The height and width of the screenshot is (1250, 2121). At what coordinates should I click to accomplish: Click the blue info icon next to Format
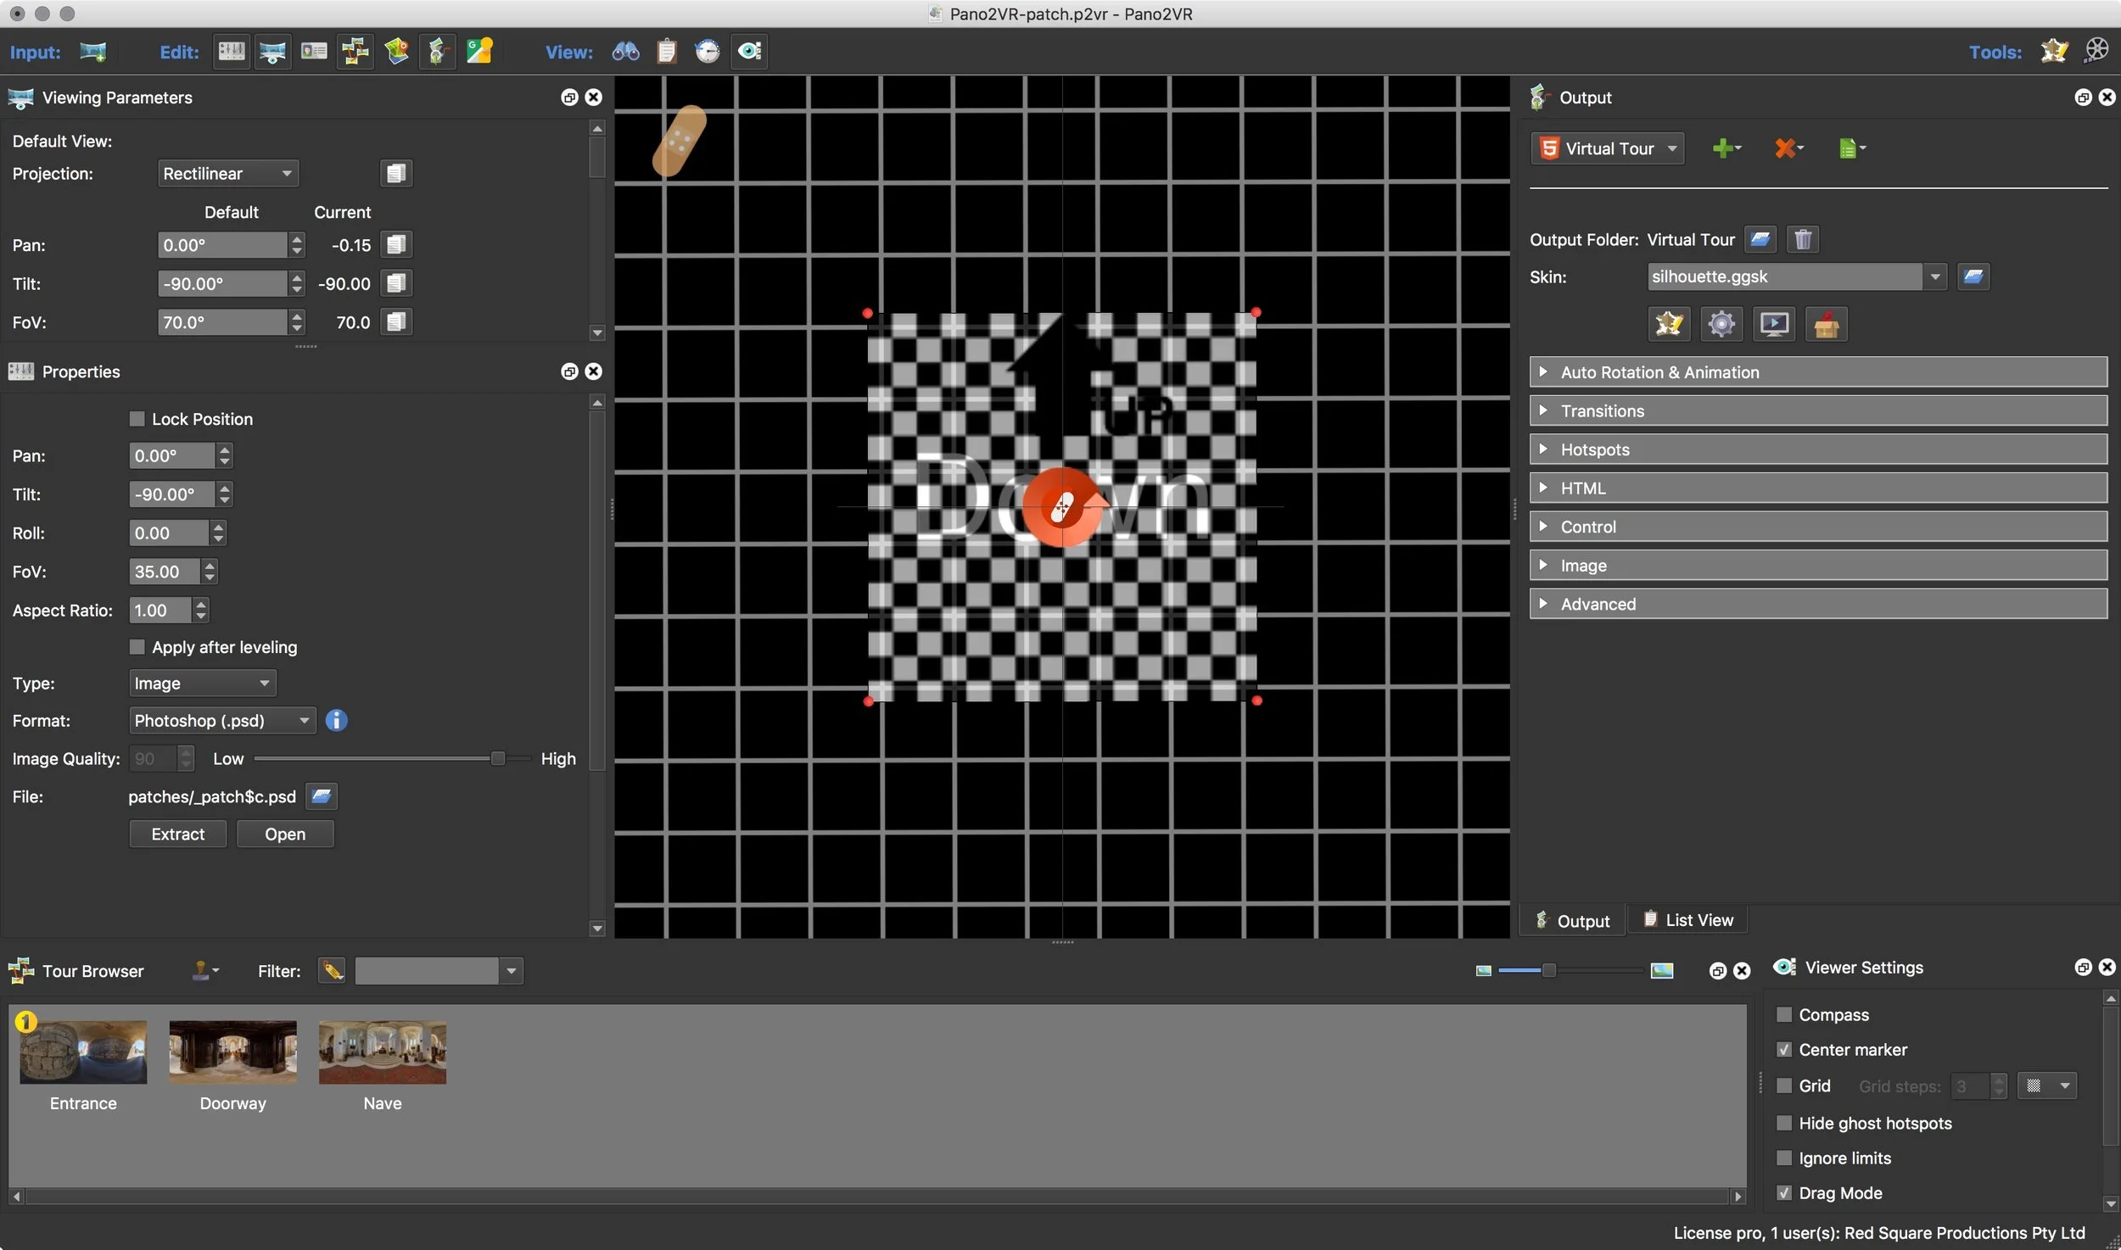click(336, 721)
